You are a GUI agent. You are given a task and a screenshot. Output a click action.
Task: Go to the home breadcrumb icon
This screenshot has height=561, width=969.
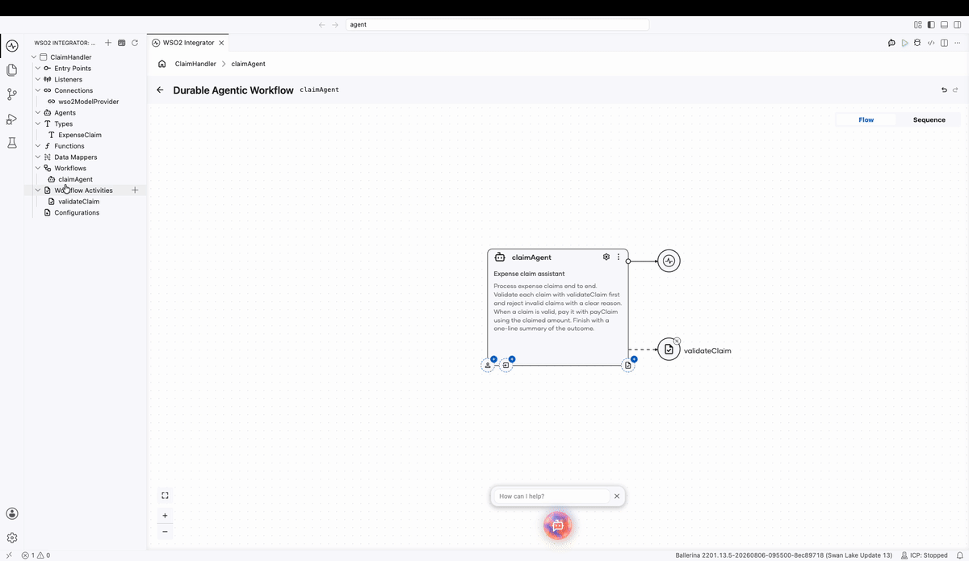coord(162,64)
